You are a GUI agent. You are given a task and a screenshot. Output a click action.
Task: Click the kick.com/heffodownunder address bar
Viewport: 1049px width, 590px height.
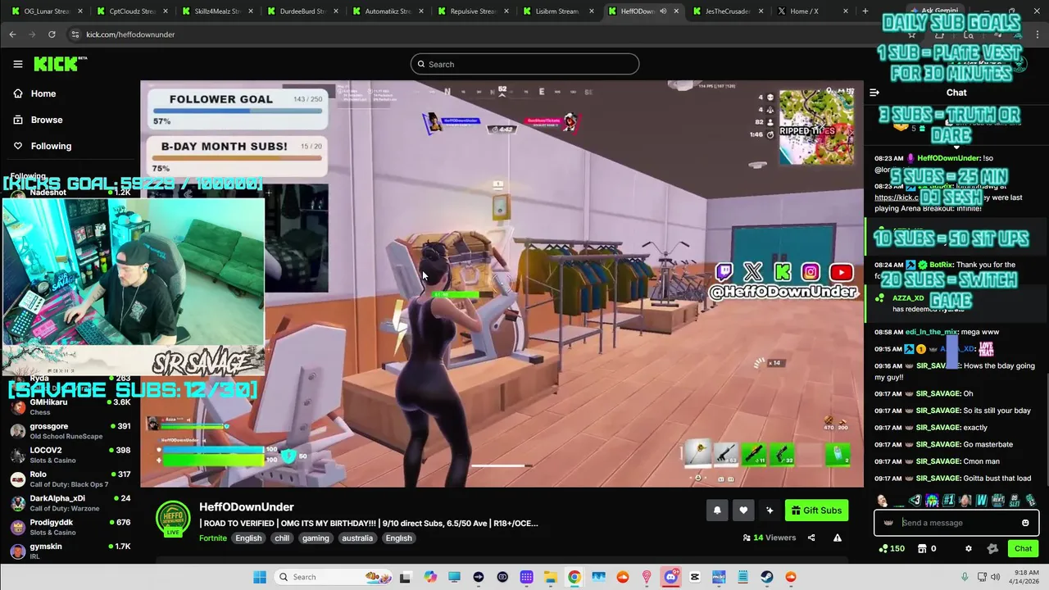click(129, 34)
